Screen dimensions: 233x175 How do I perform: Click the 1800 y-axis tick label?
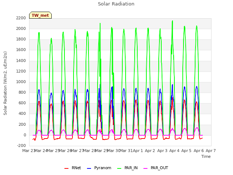tap(21, 39)
